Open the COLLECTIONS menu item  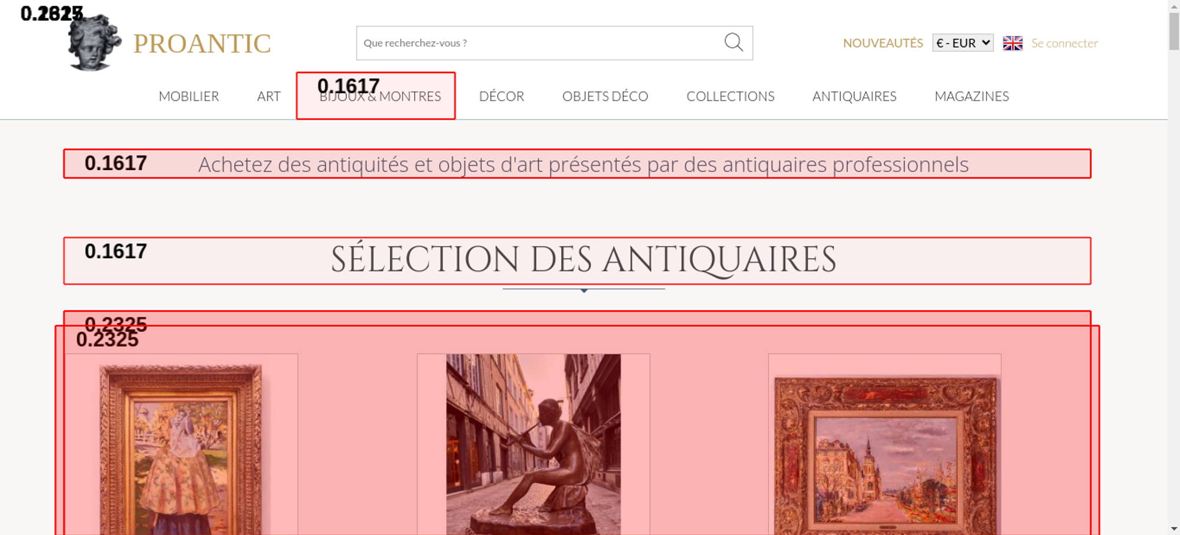point(730,96)
